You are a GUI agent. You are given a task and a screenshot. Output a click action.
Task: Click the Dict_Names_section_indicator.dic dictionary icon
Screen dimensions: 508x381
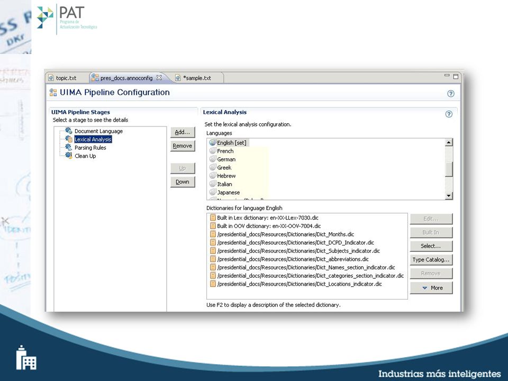213,267
